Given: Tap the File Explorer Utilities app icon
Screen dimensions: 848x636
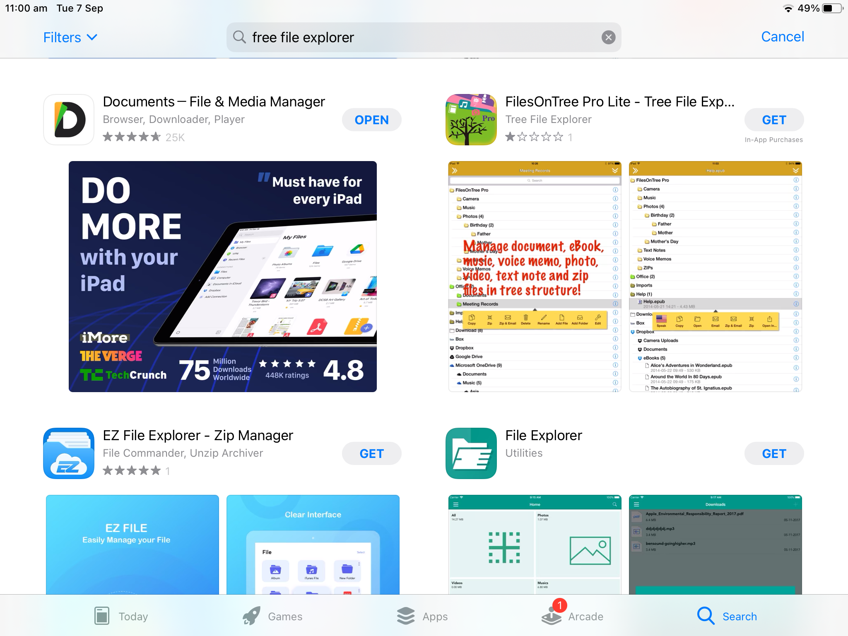Looking at the screenshot, I should click(471, 454).
